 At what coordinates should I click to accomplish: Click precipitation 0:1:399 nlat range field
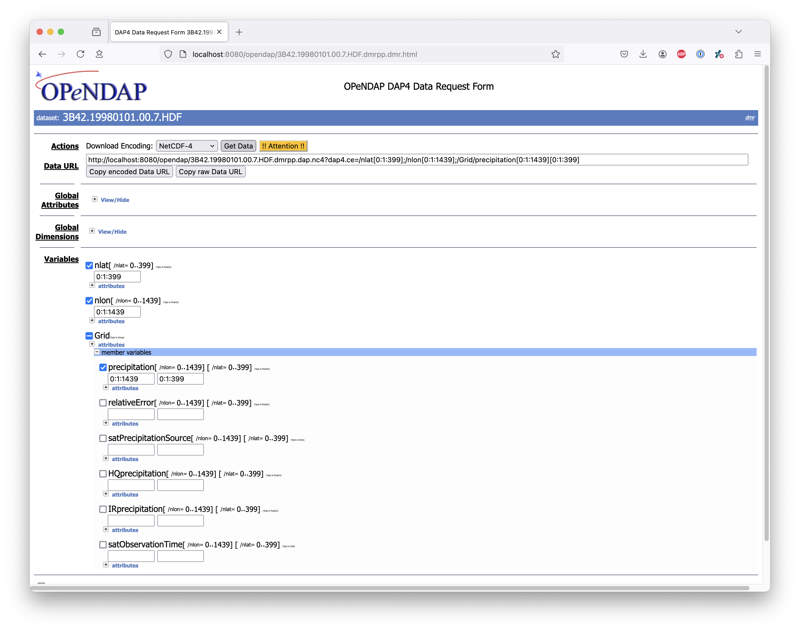(x=180, y=379)
